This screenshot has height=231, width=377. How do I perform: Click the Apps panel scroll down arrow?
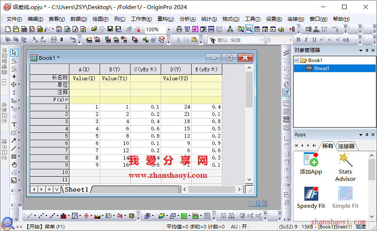click(x=371, y=217)
